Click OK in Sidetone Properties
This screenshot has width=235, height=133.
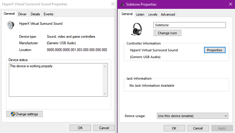pyautogui.click(x=174, y=128)
